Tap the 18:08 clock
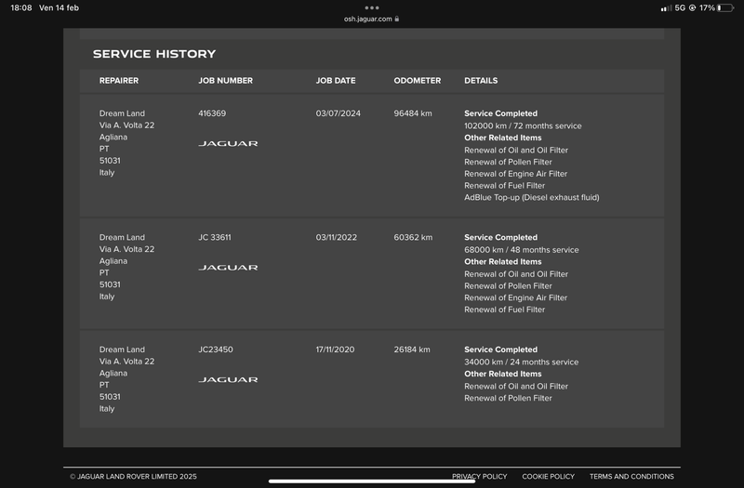The image size is (744, 488). point(20,8)
